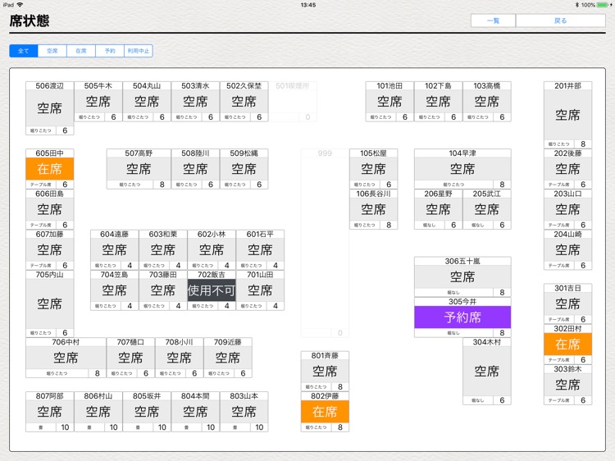The width and height of the screenshot is (615, 461).
Task: Show only 在席 seats
Action: click(x=81, y=51)
